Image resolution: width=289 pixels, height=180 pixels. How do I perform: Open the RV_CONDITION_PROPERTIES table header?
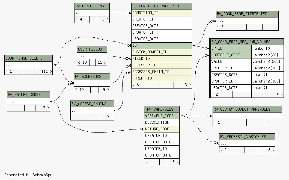coord(162,6)
